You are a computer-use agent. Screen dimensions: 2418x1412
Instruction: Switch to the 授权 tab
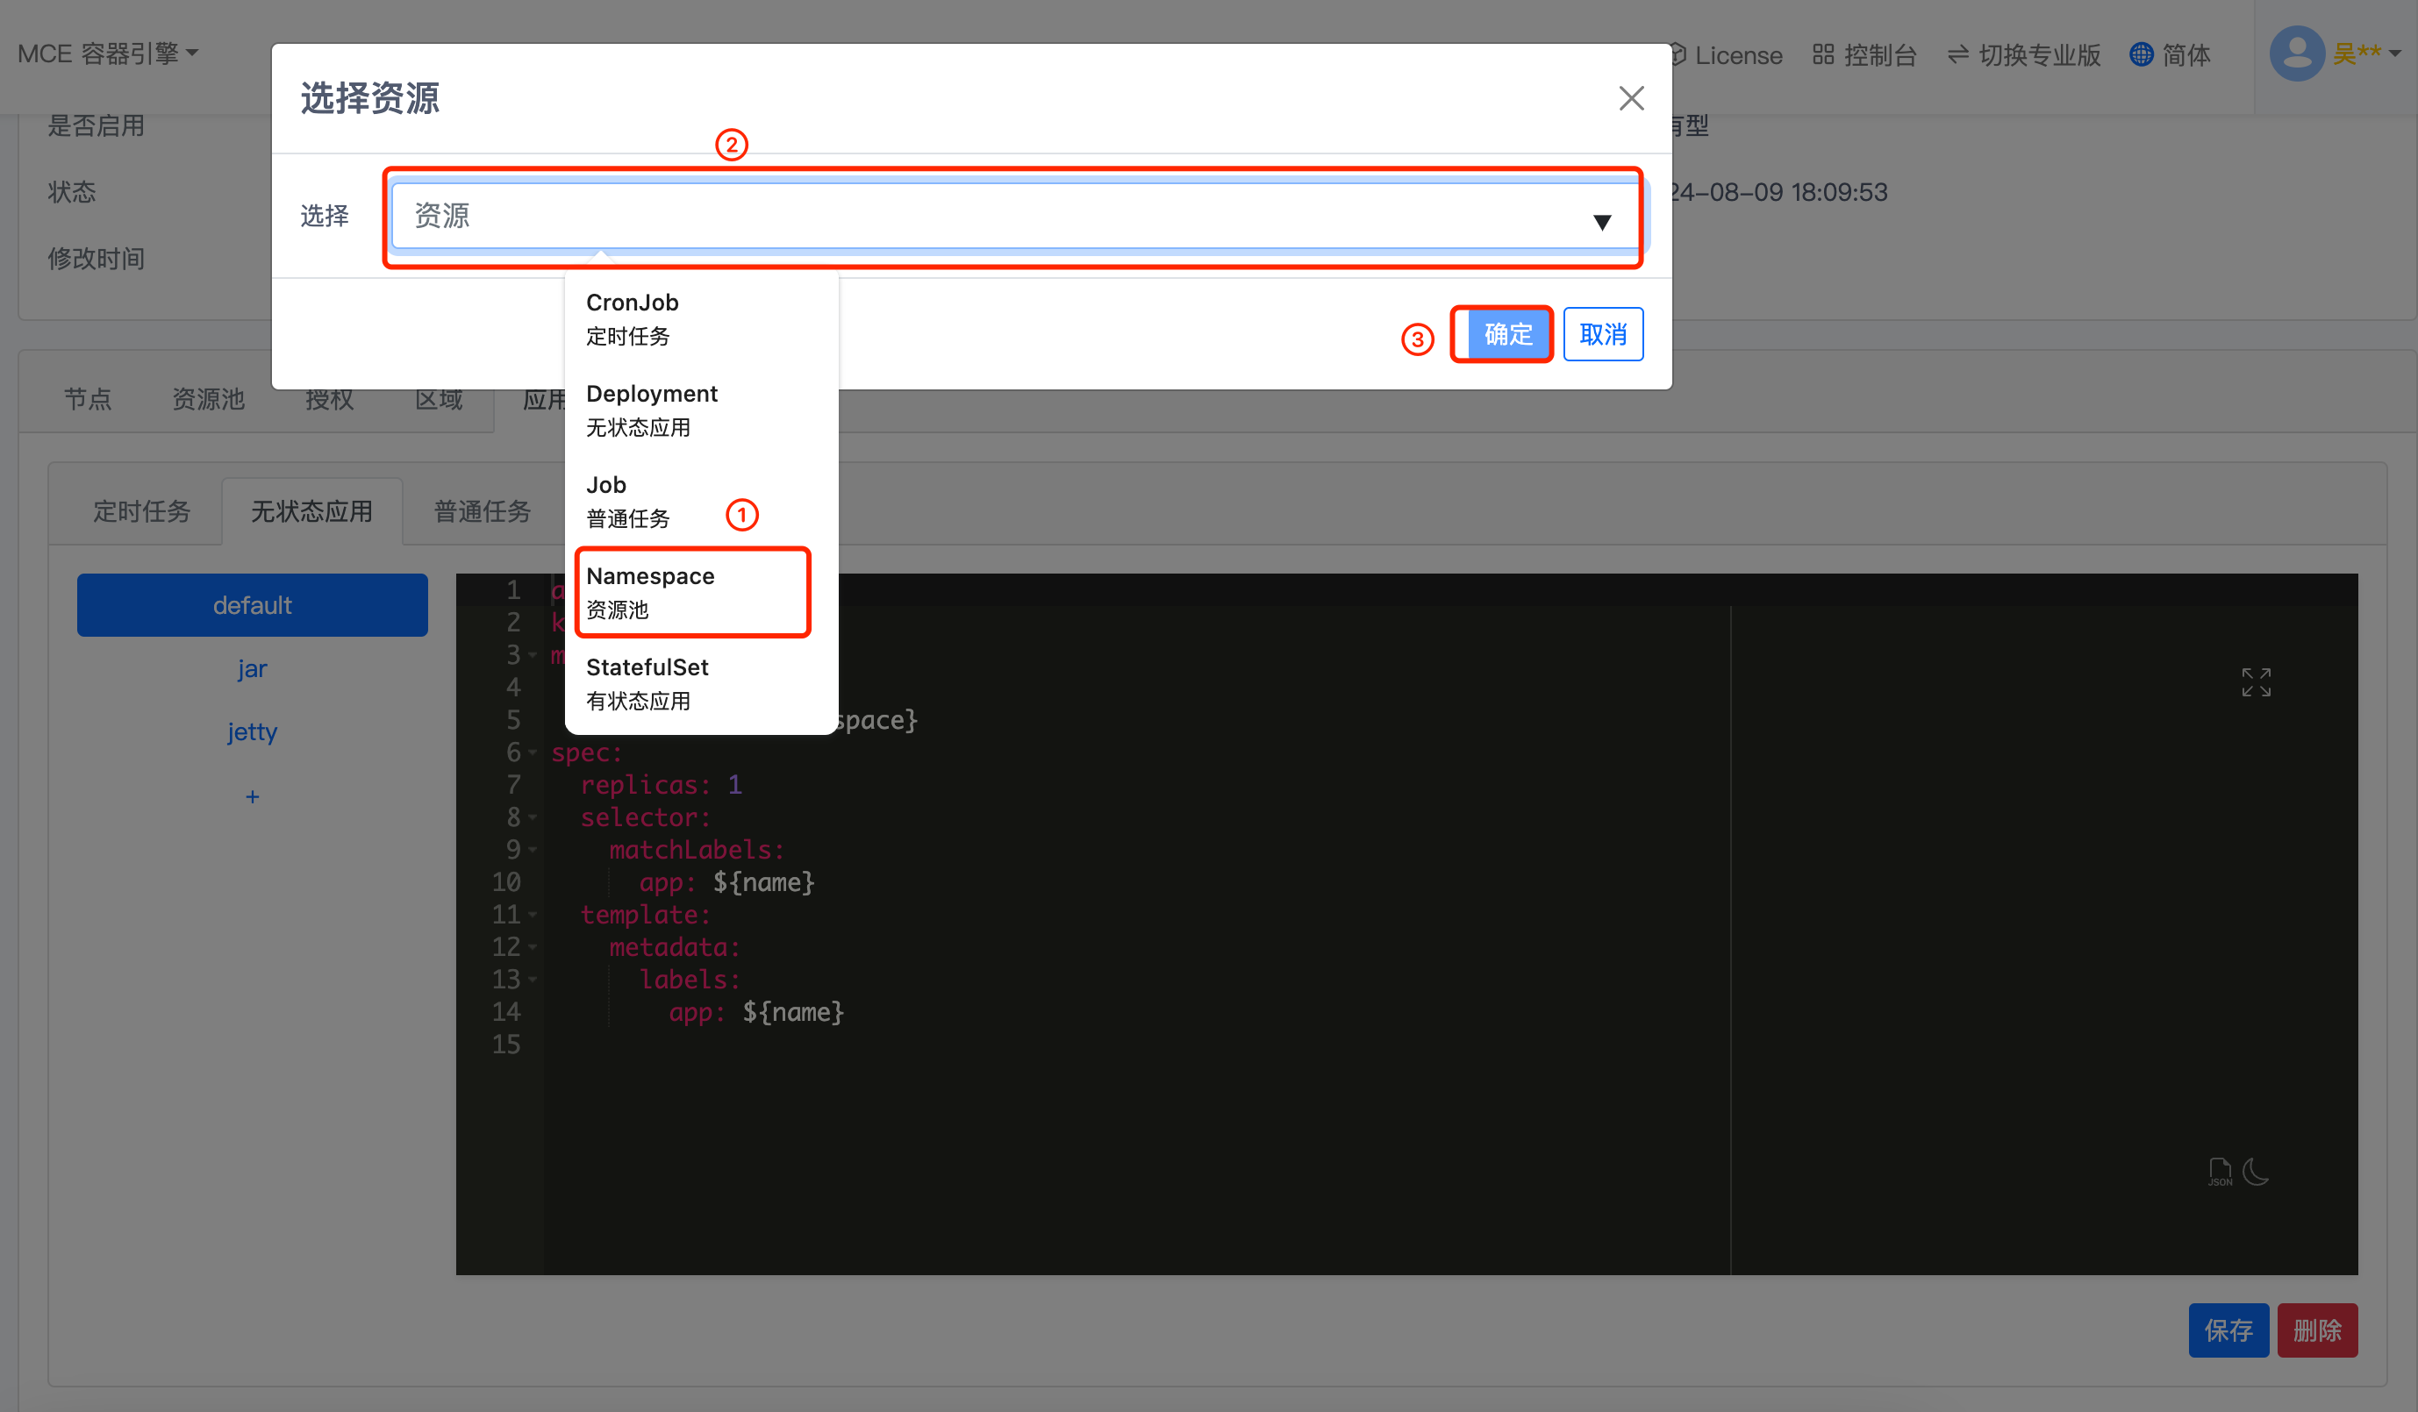[329, 398]
